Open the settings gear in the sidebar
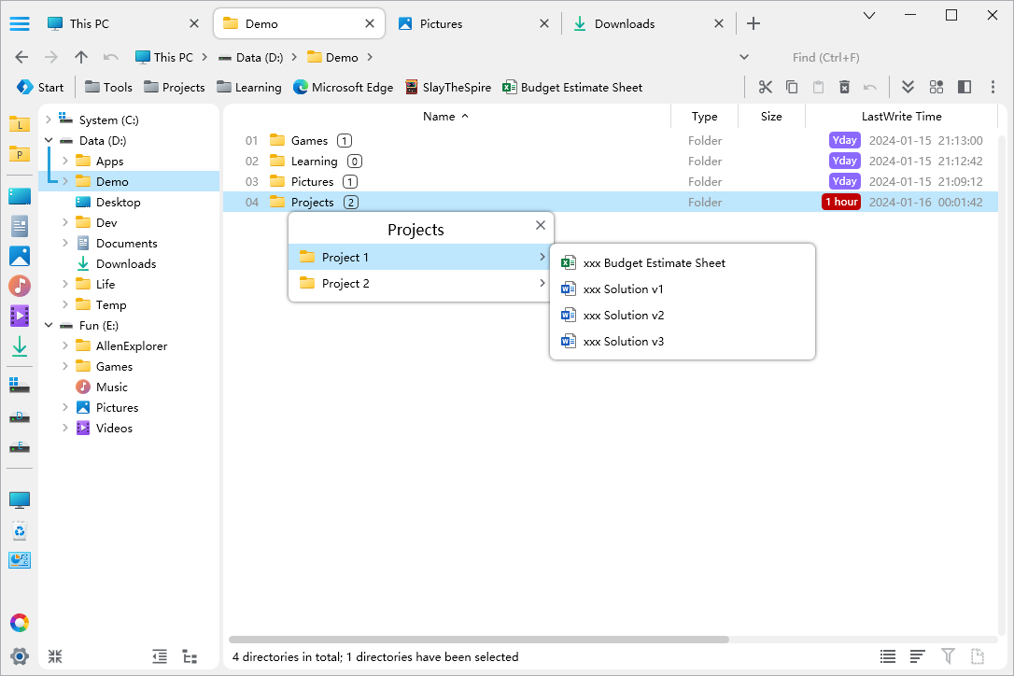The height and width of the screenshot is (676, 1014). (20, 655)
